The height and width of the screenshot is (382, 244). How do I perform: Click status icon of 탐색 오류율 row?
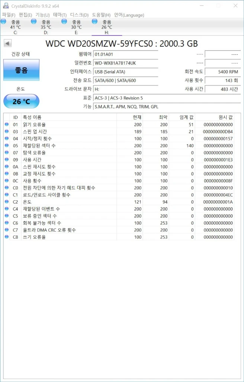click(x=6, y=153)
